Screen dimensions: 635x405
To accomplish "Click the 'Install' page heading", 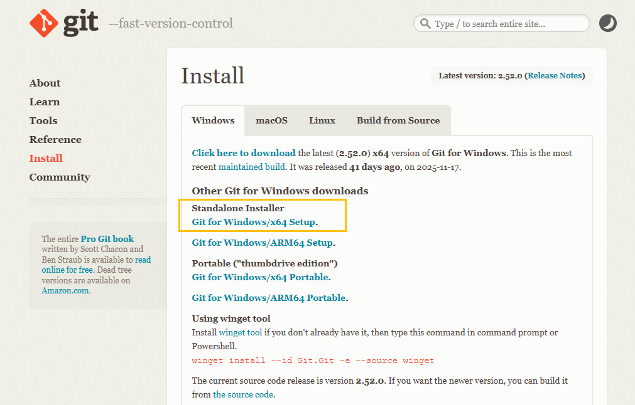I will coord(213,76).
